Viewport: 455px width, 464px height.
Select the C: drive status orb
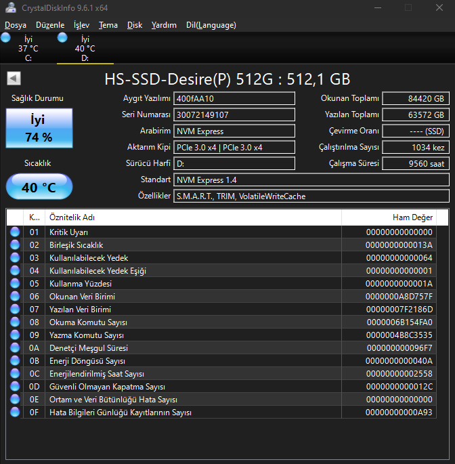6,38
